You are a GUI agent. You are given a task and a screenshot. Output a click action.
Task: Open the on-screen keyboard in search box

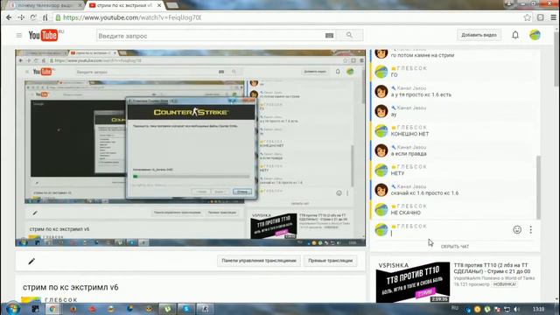pyautogui.click(x=329, y=35)
